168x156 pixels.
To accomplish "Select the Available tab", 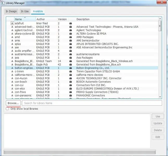I will (x=38, y=11).
